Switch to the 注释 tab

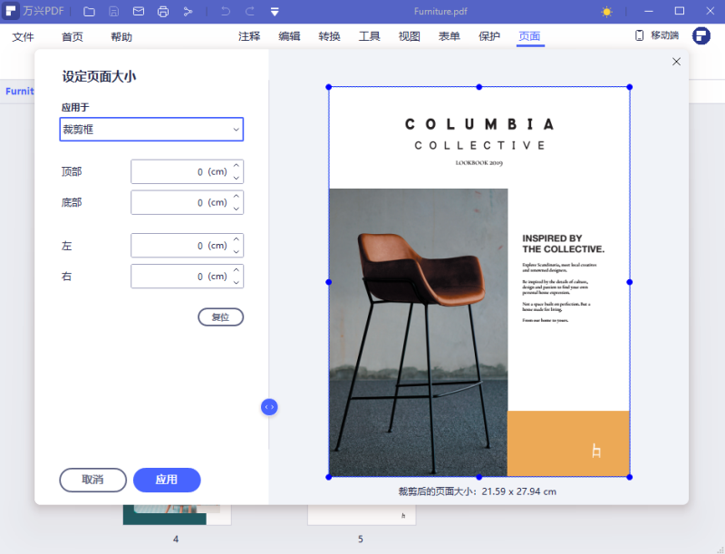pyautogui.click(x=249, y=36)
